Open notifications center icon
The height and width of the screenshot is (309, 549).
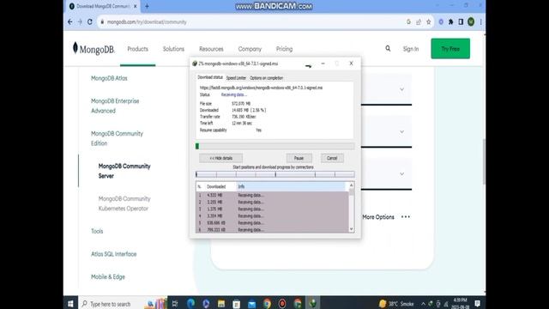(478, 303)
